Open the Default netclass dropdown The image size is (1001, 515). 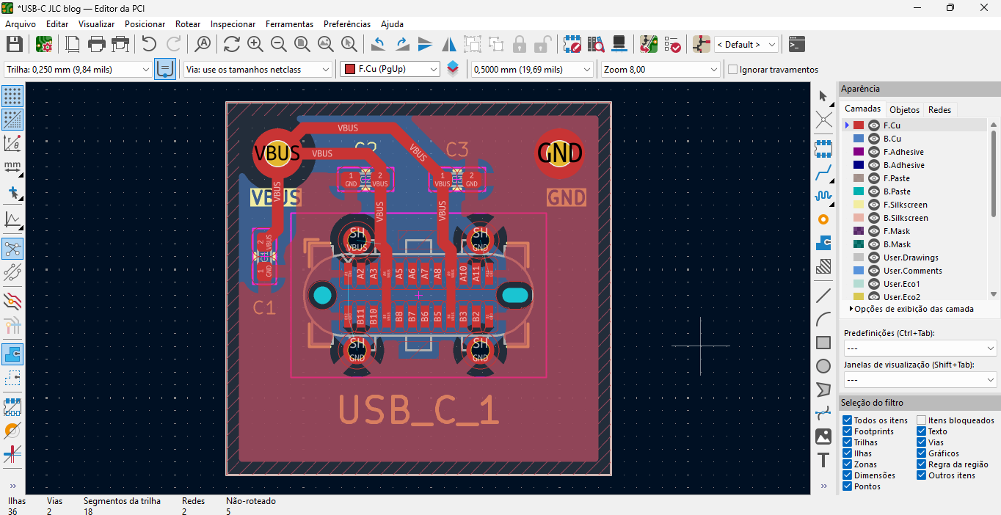(x=746, y=45)
